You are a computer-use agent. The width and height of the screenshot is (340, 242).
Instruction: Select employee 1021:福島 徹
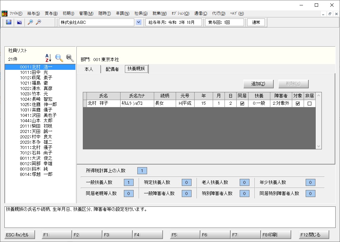click(40, 83)
